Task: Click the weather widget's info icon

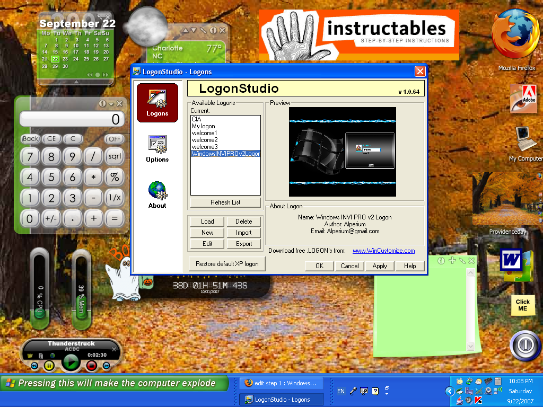Action: 213,30
